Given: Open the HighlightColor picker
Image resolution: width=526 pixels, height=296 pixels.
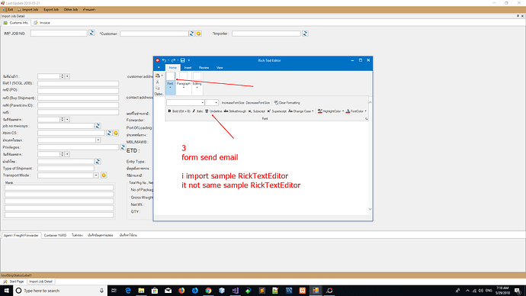Looking at the screenshot, I should pyautogui.click(x=330, y=111).
